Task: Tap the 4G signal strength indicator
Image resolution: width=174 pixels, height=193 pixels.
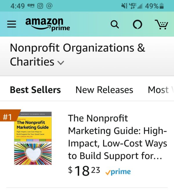Action: point(135,6)
